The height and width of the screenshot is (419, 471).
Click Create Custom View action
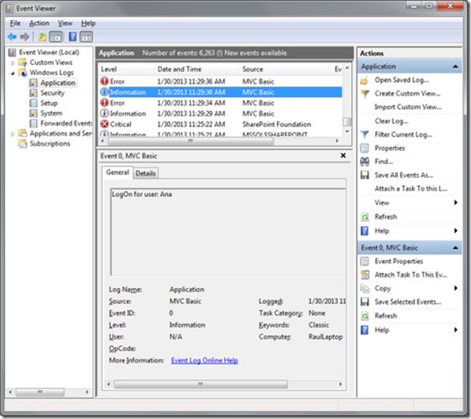point(407,94)
